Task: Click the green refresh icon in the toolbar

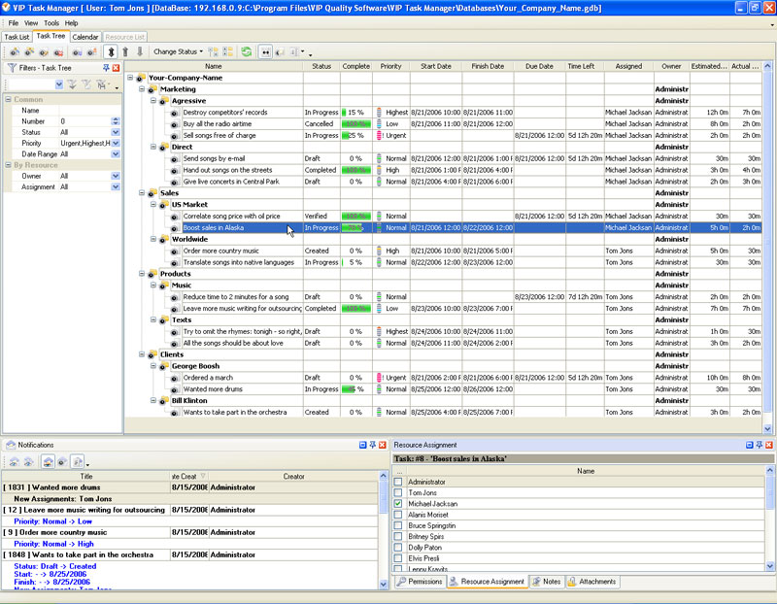Action: click(x=247, y=51)
